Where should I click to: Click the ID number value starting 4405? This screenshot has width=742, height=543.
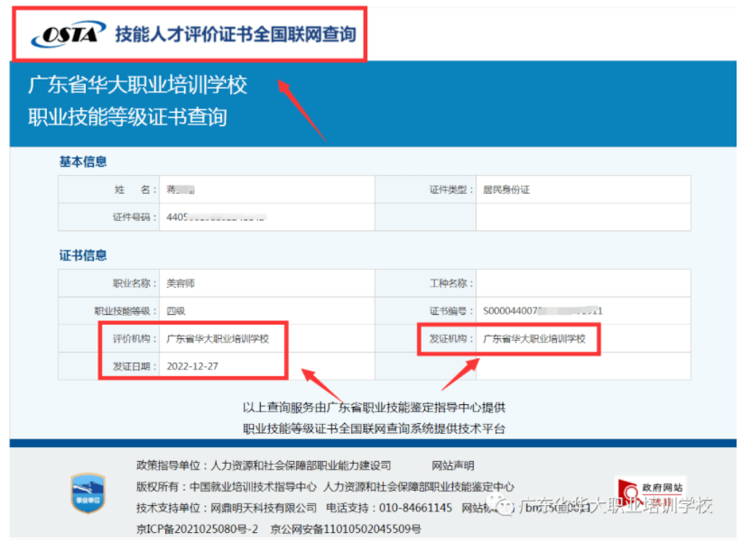tap(216, 217)
